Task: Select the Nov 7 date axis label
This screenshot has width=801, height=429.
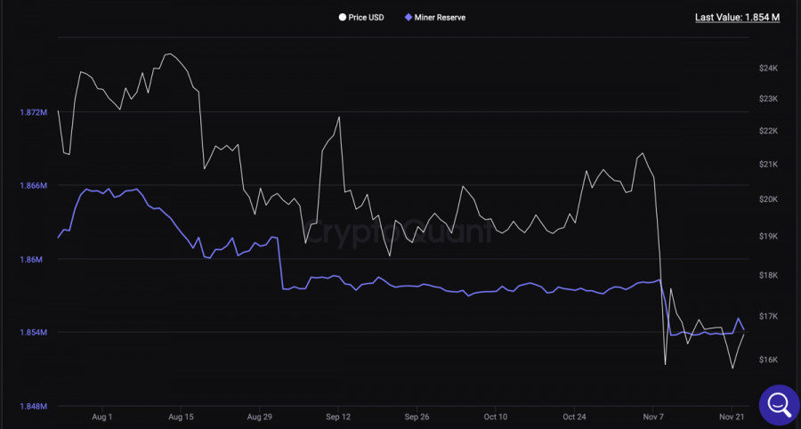Action: pyautogui.click(x=653, y=417)
